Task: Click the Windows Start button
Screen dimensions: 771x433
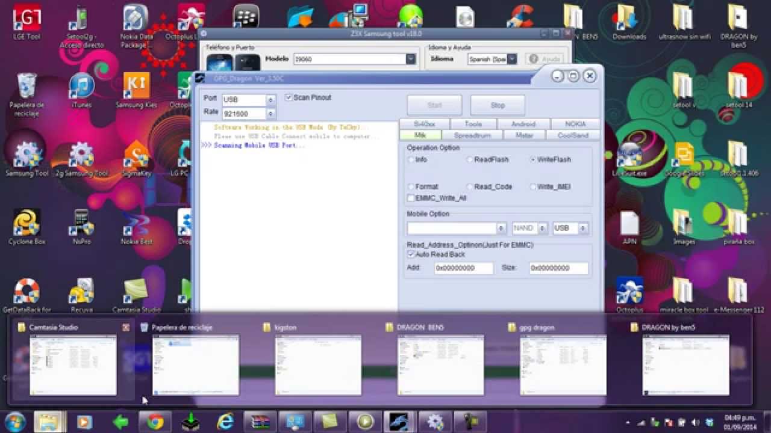Action: (15, 422)
